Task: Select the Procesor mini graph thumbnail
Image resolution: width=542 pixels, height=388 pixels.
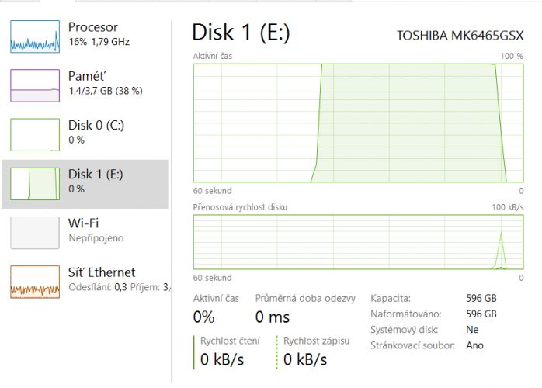Action: click(35, 36)
